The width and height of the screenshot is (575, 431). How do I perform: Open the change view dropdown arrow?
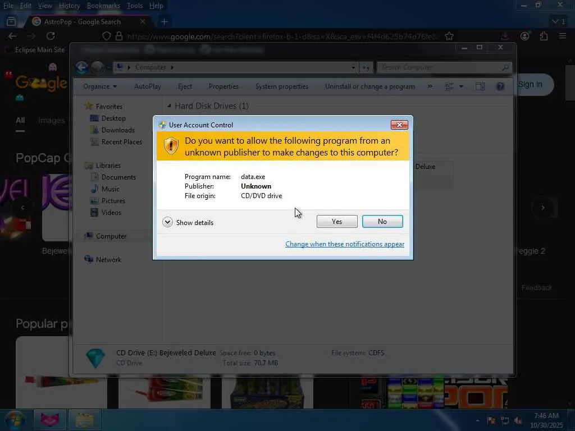pos(461,86)
